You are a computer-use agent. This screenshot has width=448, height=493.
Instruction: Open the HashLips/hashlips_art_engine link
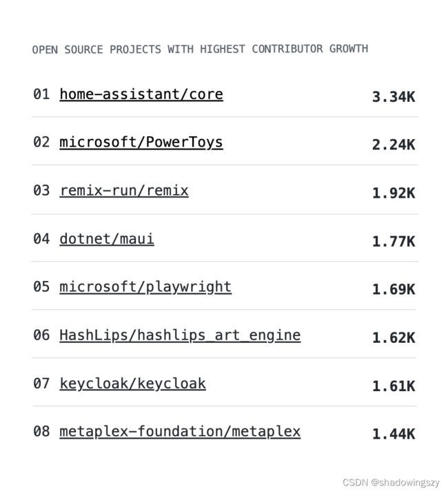click(x=180, y=335)
